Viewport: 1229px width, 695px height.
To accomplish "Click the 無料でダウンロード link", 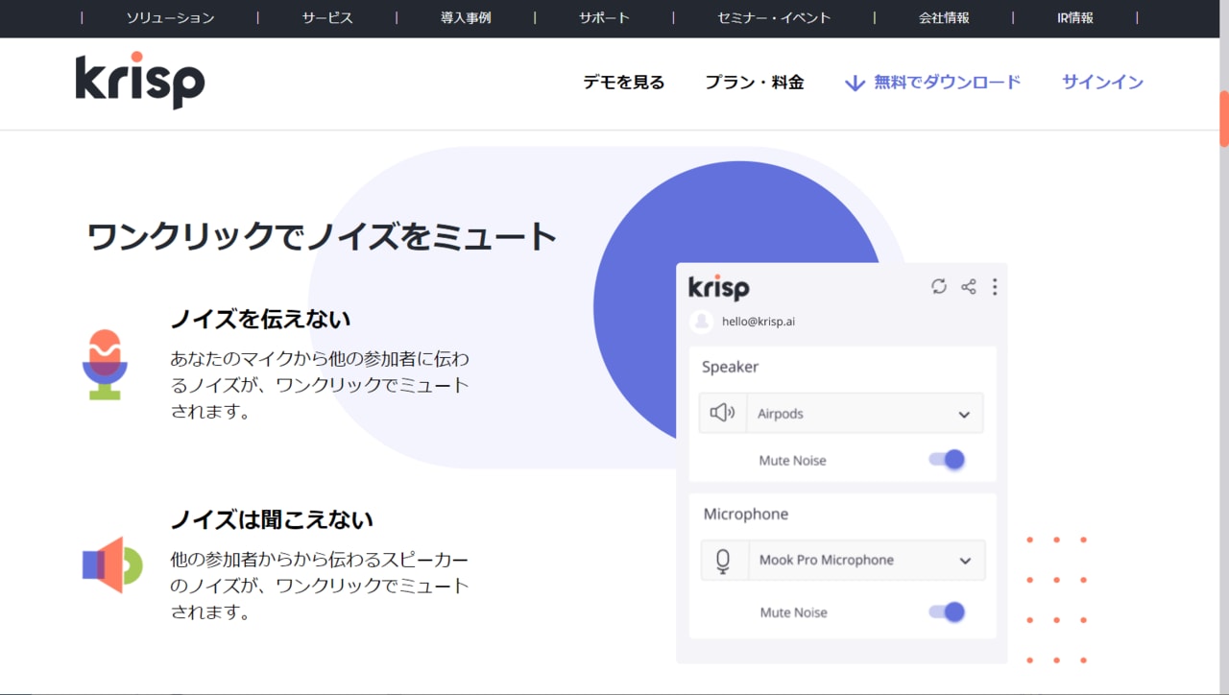I will 947,83.
